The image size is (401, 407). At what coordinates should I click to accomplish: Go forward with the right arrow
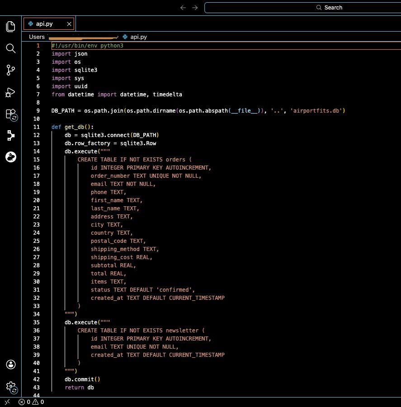pos(195,8)
